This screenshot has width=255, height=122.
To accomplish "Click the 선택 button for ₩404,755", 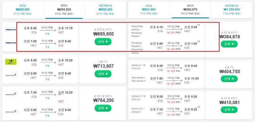I will tap(229, 79).
